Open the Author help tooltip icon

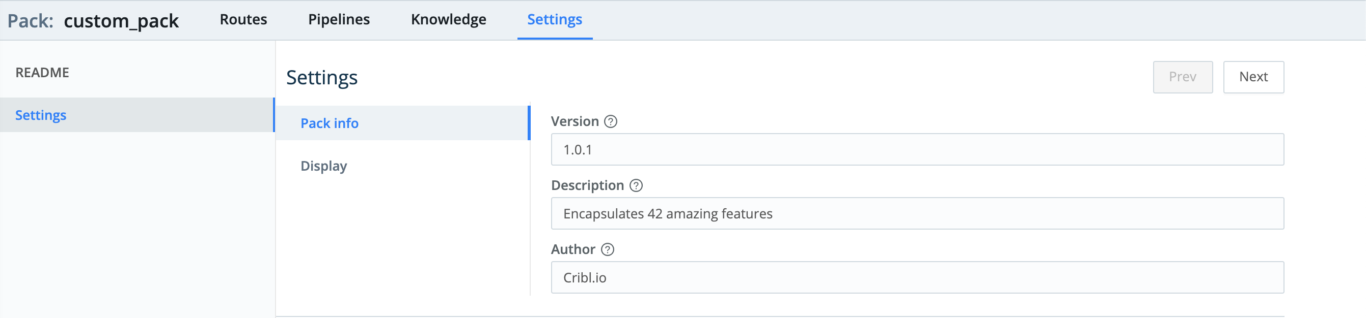[x=607, y=249]
